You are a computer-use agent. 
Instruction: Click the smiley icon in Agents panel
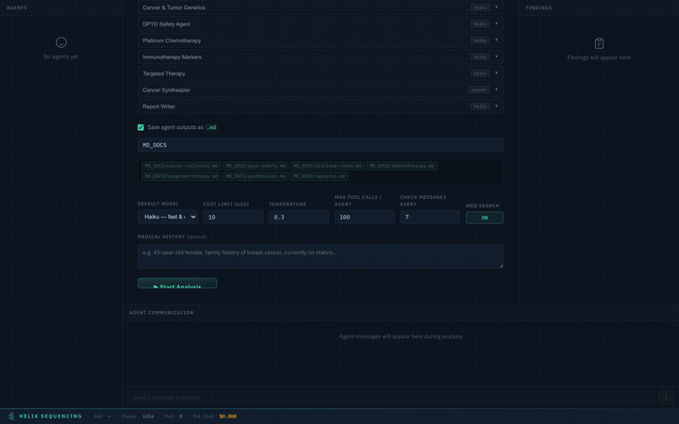coord(61,42)
